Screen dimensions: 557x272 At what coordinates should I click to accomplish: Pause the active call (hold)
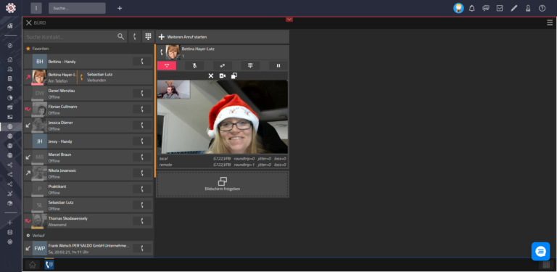(278, 66)
